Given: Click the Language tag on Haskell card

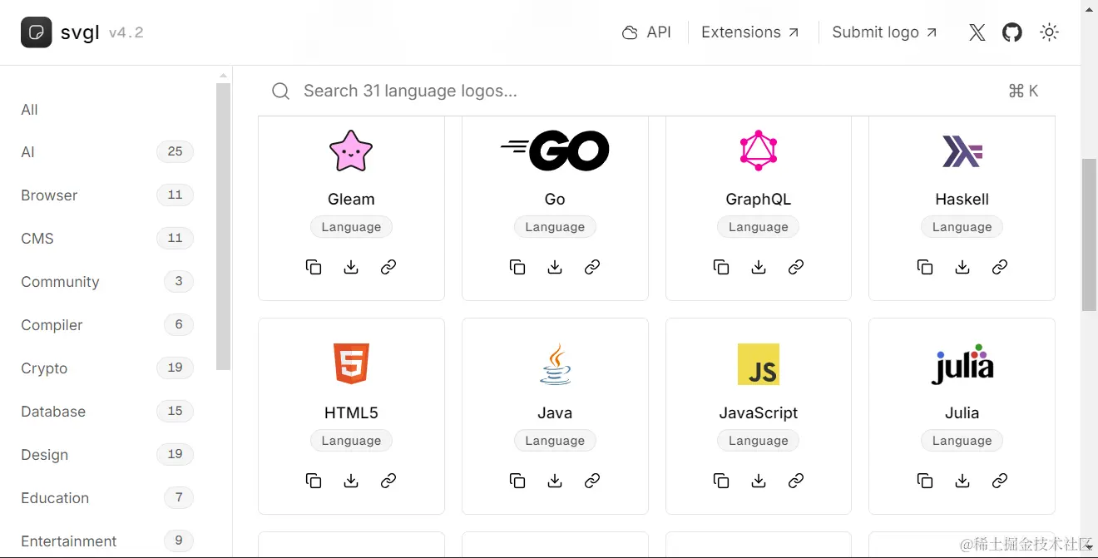Looking at the screenshot, I should (962, 227).
